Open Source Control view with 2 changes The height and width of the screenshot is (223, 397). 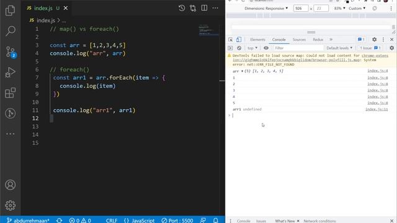[11, 52]
